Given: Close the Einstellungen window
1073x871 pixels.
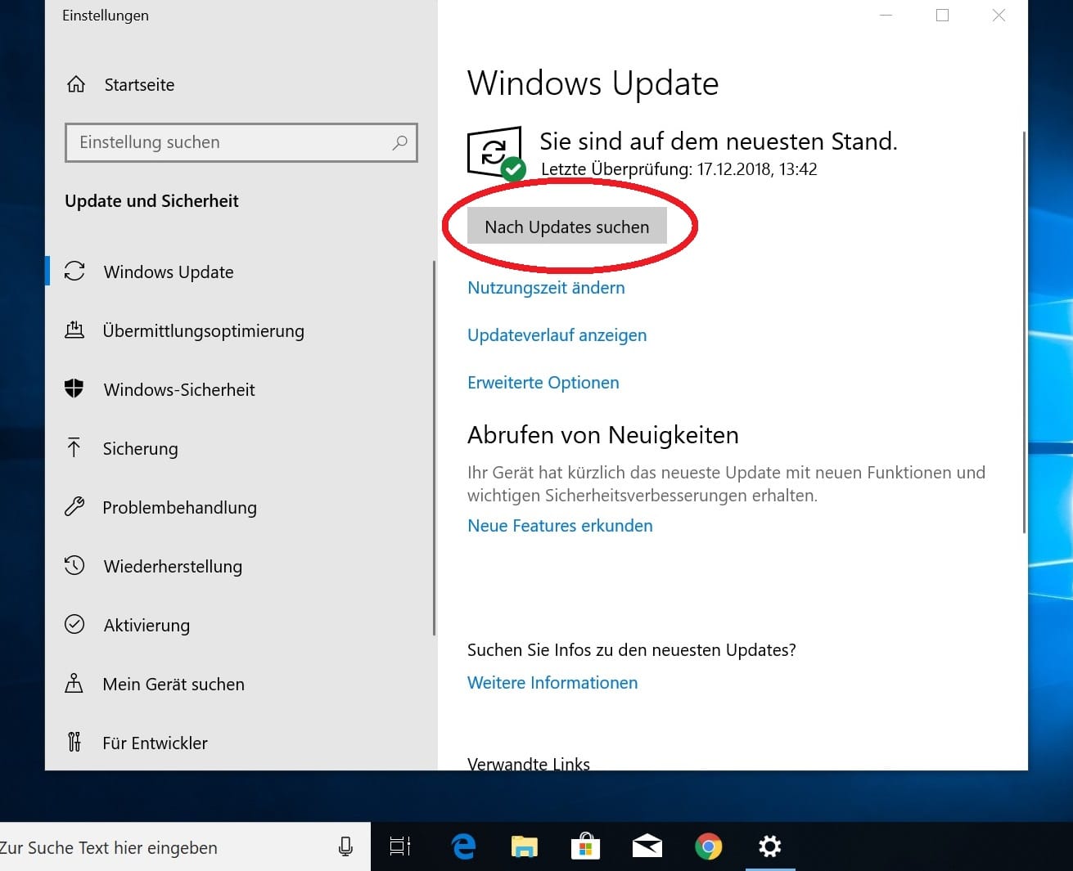Looking at the screenshot, I should (999, 15).
